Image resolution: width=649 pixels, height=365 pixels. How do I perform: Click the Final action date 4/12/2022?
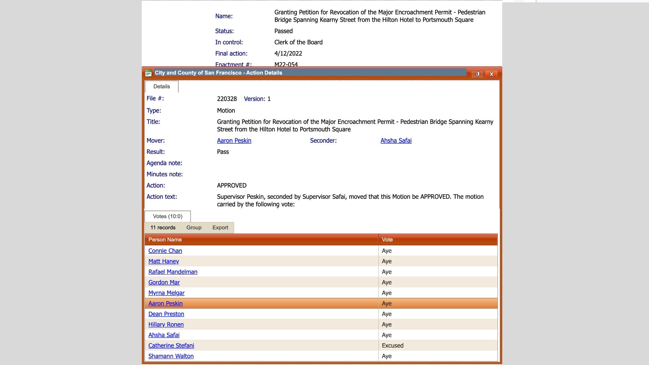288,53
